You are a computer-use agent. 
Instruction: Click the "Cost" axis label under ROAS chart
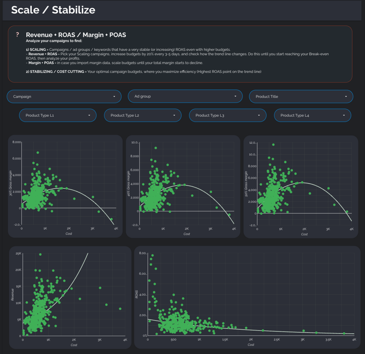tap(251, 345)
